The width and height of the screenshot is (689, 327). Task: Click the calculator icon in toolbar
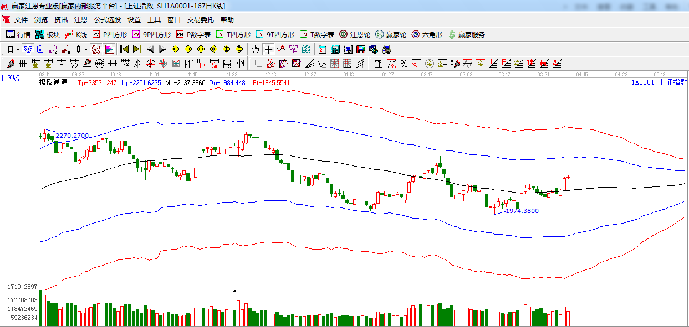(x=335, y=49)
